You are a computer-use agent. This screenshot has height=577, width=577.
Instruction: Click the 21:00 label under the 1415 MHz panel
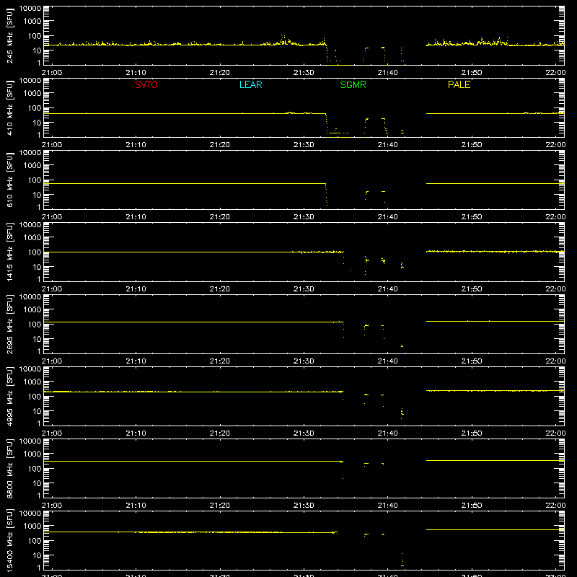(x=52, y=289)
